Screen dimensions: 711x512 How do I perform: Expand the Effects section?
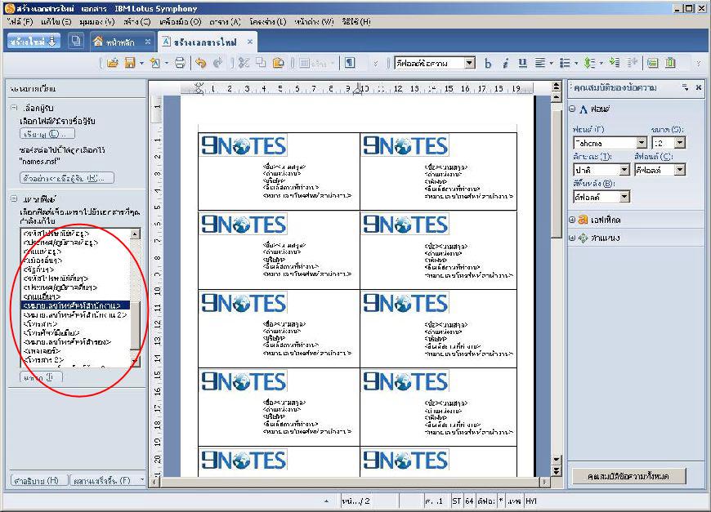coord(572,220)
